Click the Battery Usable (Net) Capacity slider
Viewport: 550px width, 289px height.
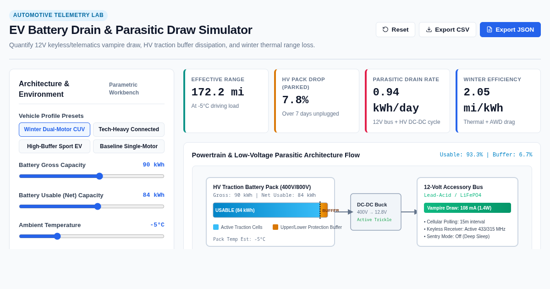92,206
